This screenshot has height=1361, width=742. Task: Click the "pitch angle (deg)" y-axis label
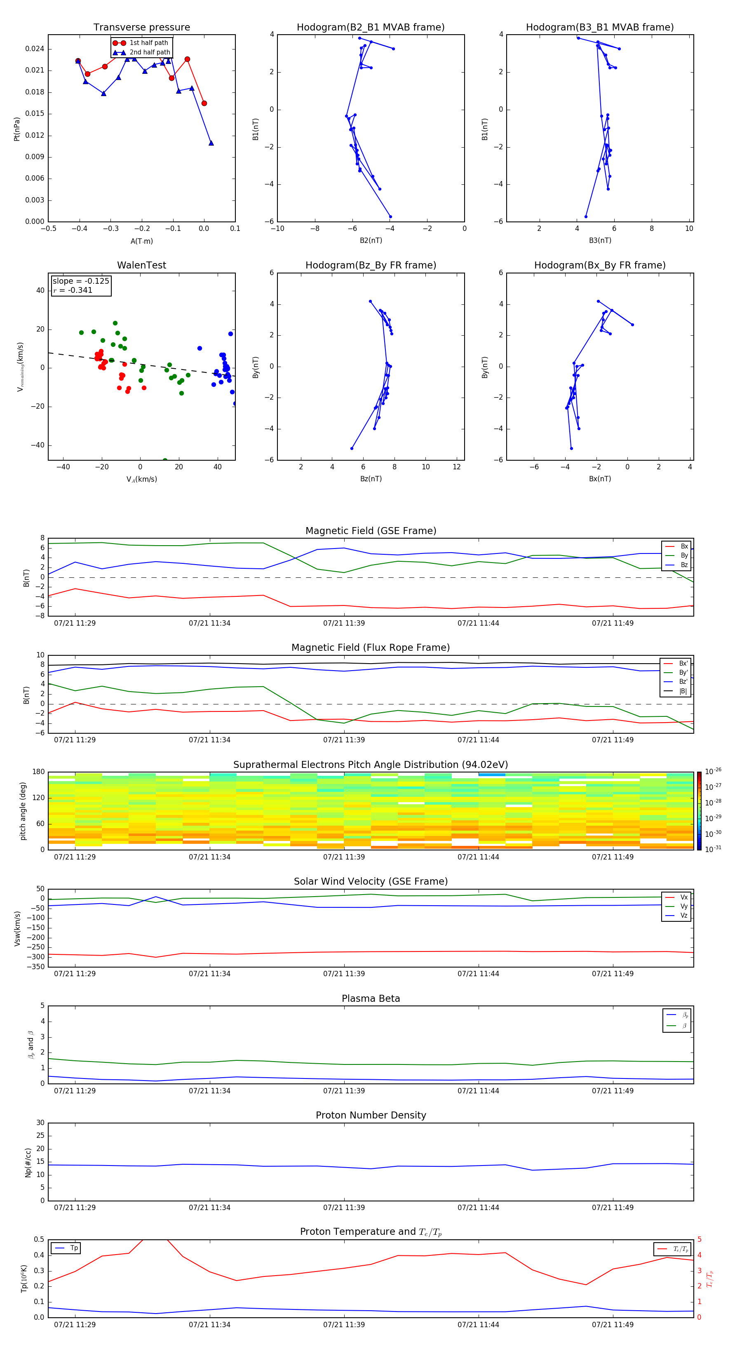click(x=23, y=811)
